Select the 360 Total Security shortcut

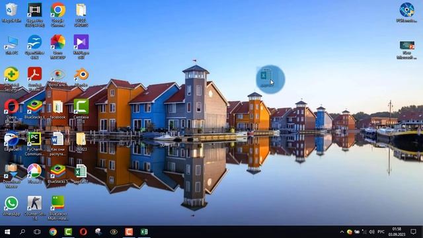point(11,79)
